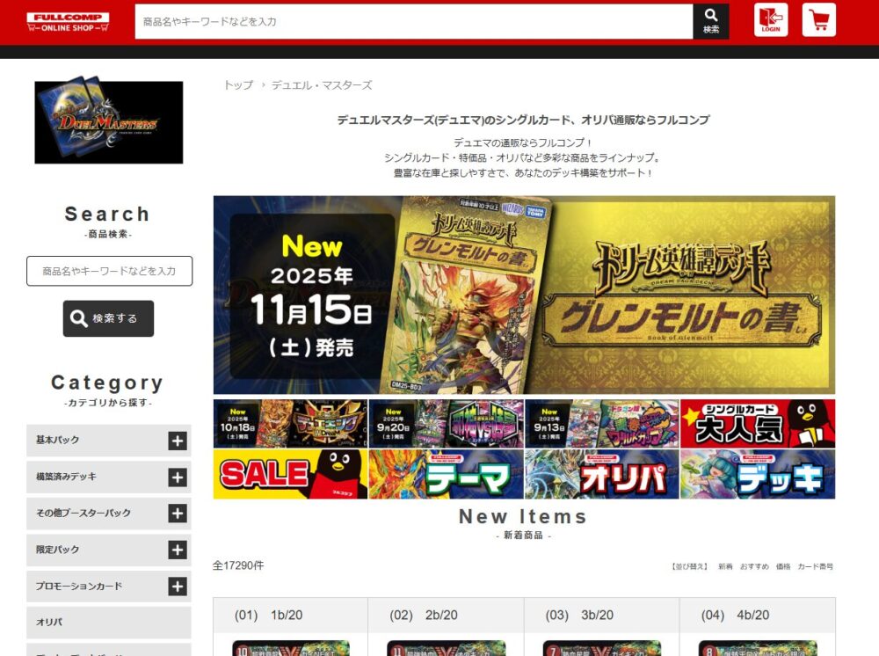The height and width of the screenshot is (656, 879).
Task: Click the header search magnifier button
Action: [x=710, y=21]
